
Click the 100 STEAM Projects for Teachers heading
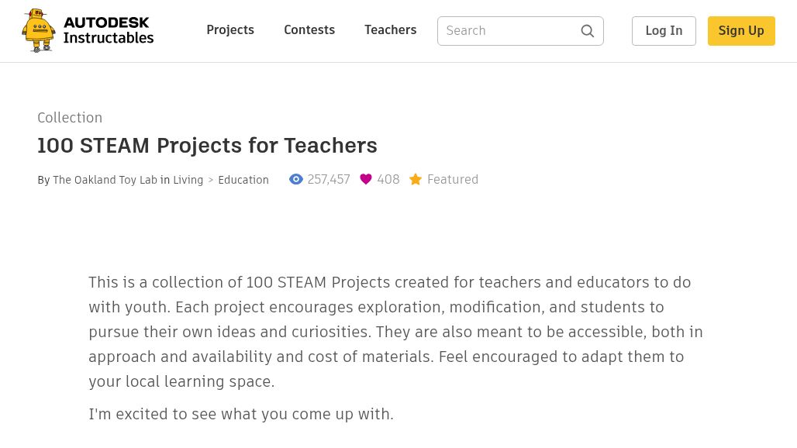207,146
